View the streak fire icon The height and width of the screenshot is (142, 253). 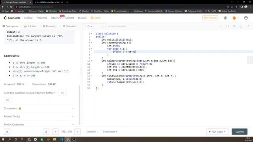click(234, 18)
